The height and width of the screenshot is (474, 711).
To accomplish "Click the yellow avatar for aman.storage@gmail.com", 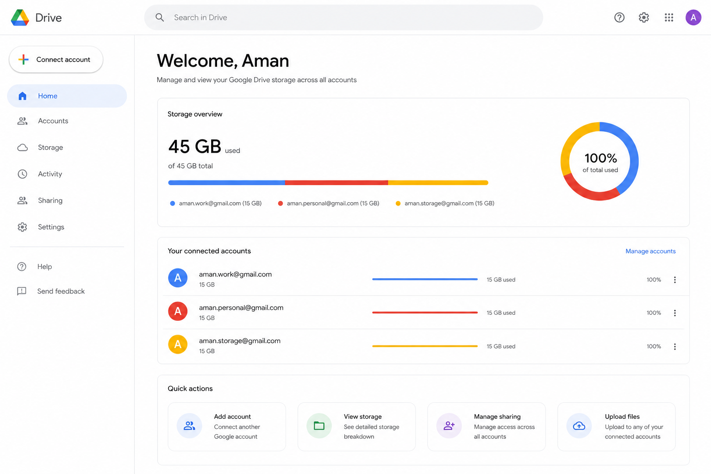I will 178,344.
